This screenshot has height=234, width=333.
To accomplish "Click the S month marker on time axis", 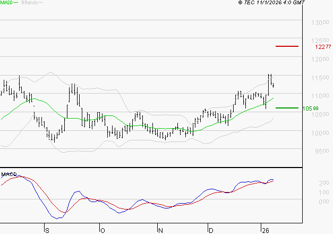I will click(x=47, y=231).
